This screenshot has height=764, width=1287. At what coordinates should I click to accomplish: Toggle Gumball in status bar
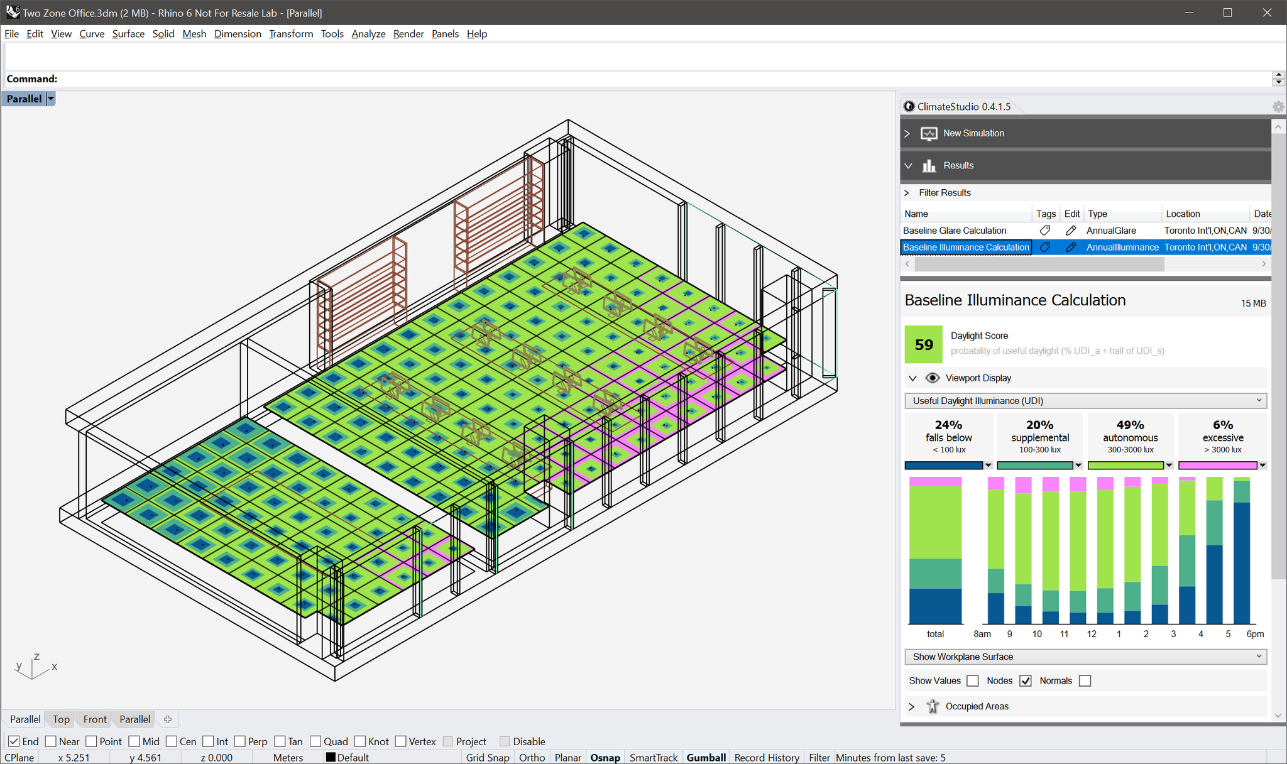706,758
